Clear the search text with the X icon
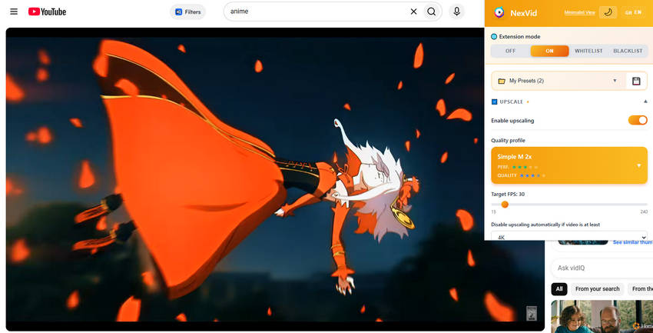The width and height of the screenshot is (653, 333). (x=413, y=12)
